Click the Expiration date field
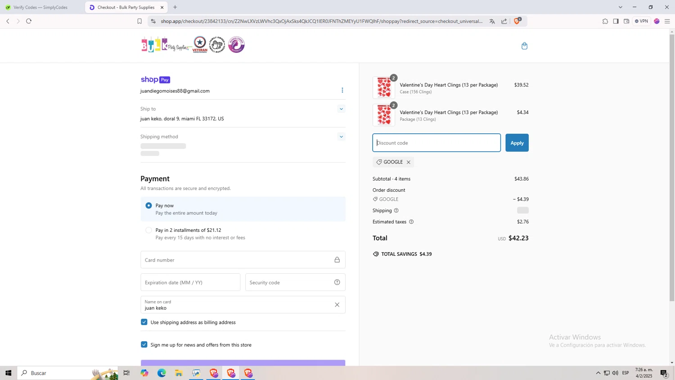The width and height of the screenshot is (675, 380). point(190,282)
